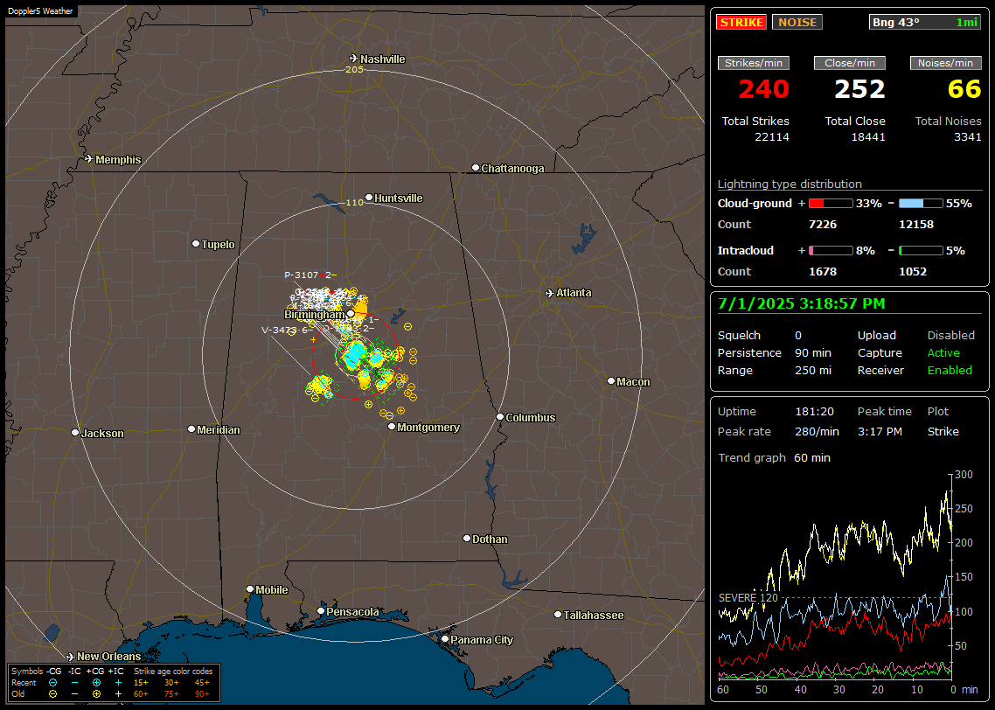The width and height of the screenshot is (995, 710).
Task: Click the Peak rate value 280/min
Action: (818, 431)
